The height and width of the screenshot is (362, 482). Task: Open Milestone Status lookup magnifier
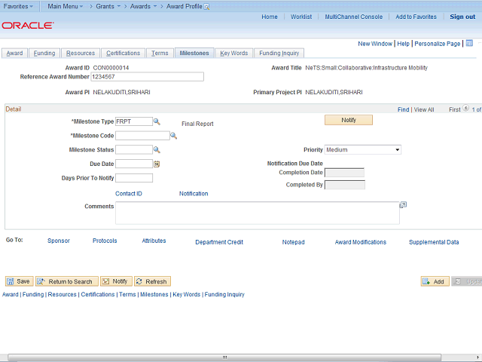click(x=157, y=150)
